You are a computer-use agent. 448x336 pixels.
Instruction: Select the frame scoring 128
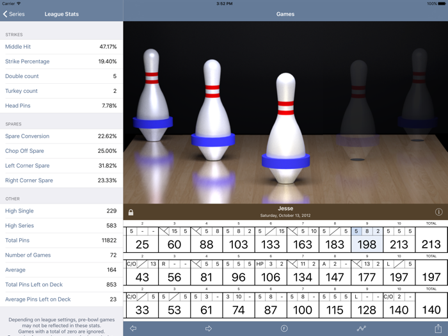[367, 305]
